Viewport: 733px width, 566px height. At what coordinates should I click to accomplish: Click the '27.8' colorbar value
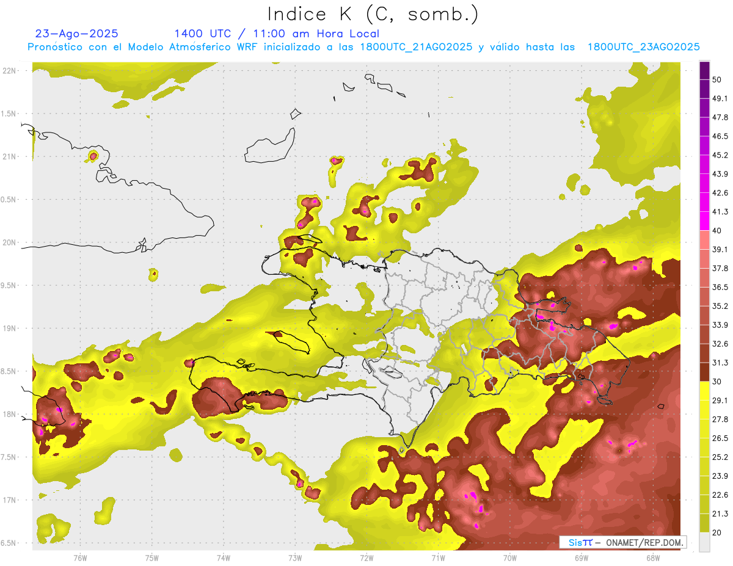click(x=720, y=419)
